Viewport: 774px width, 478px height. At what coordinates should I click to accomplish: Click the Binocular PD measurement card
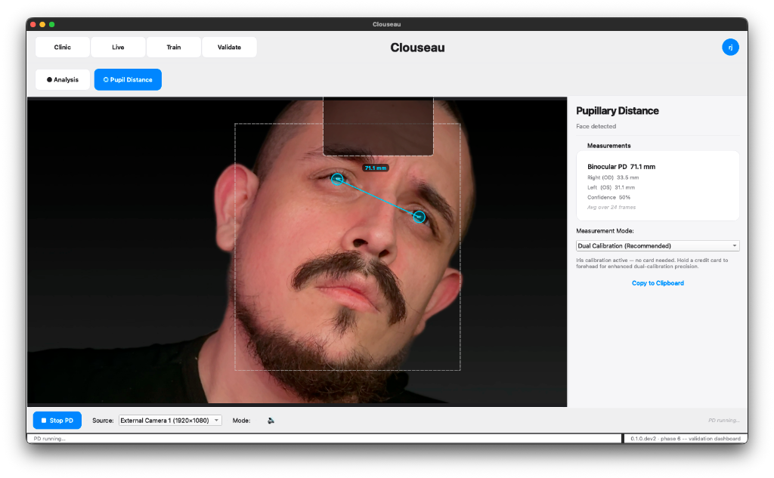point(658,186)
